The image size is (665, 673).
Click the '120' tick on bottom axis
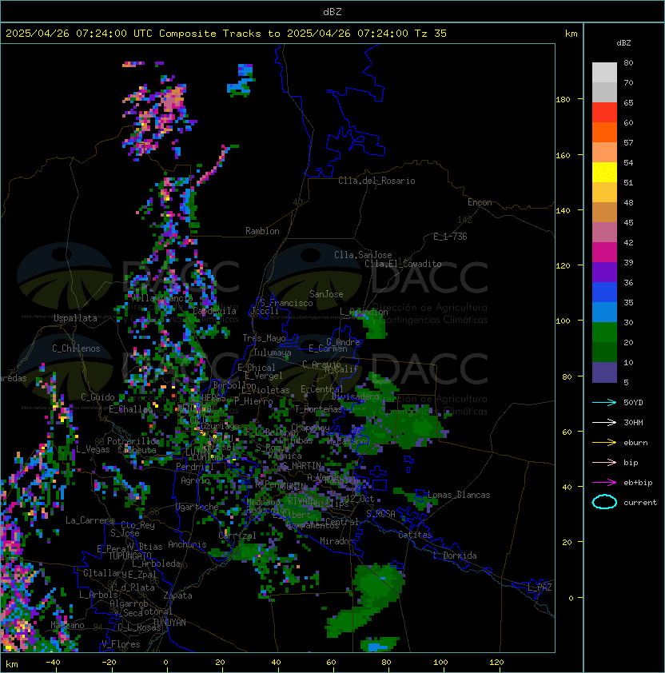tap(496, 663)
